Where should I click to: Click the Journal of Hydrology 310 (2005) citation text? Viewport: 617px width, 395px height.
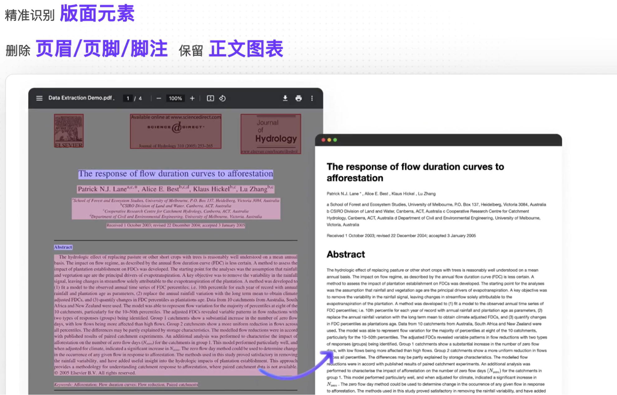tap(175, 146)
